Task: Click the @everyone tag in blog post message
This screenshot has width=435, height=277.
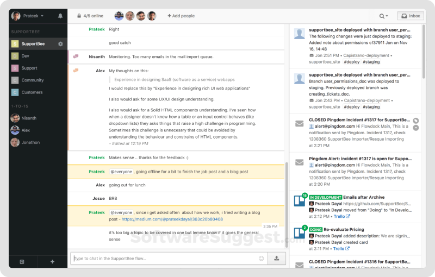Action: click(121, 212)
